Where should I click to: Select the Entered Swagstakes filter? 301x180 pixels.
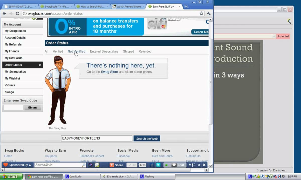104,51
